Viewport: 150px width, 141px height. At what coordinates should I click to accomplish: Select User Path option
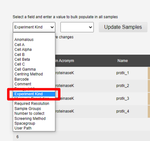34,128
